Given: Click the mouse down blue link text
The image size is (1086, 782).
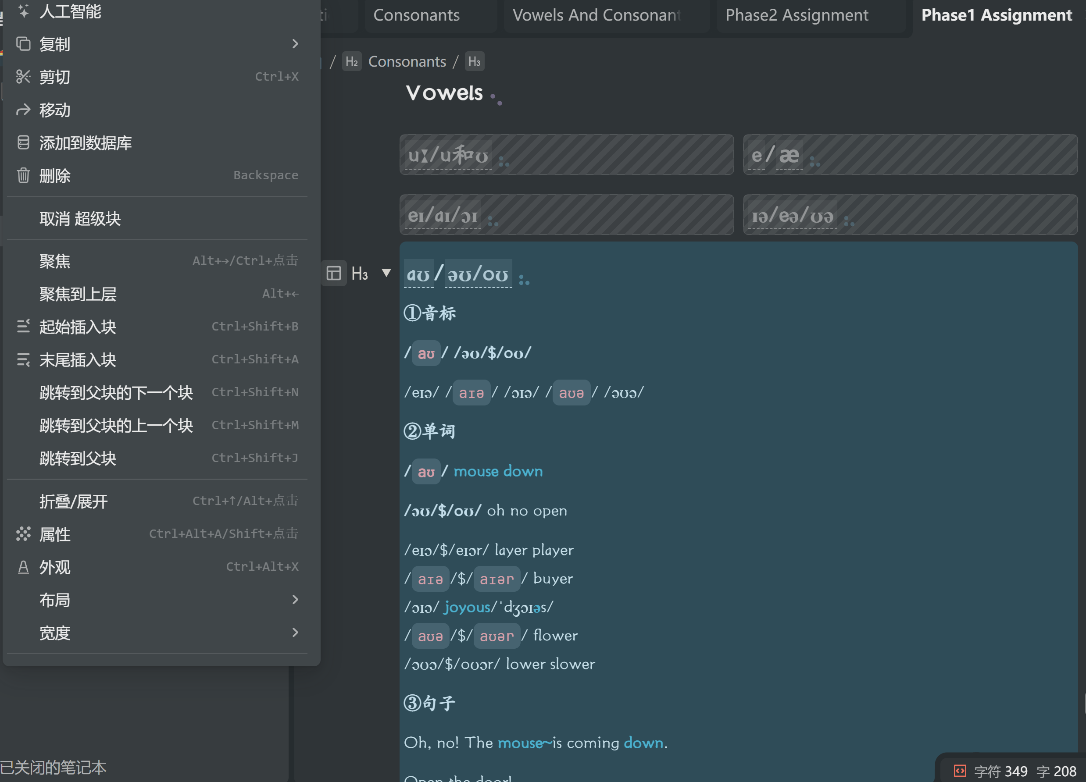Looking at the screenshot, I should 498,471.
